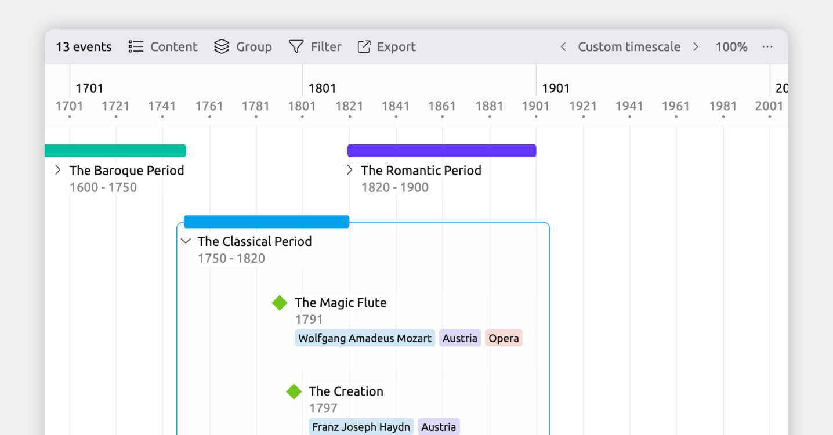The image size is (833, 435).
Task: Click the 1901 century header label
Action: coord(556,88)
